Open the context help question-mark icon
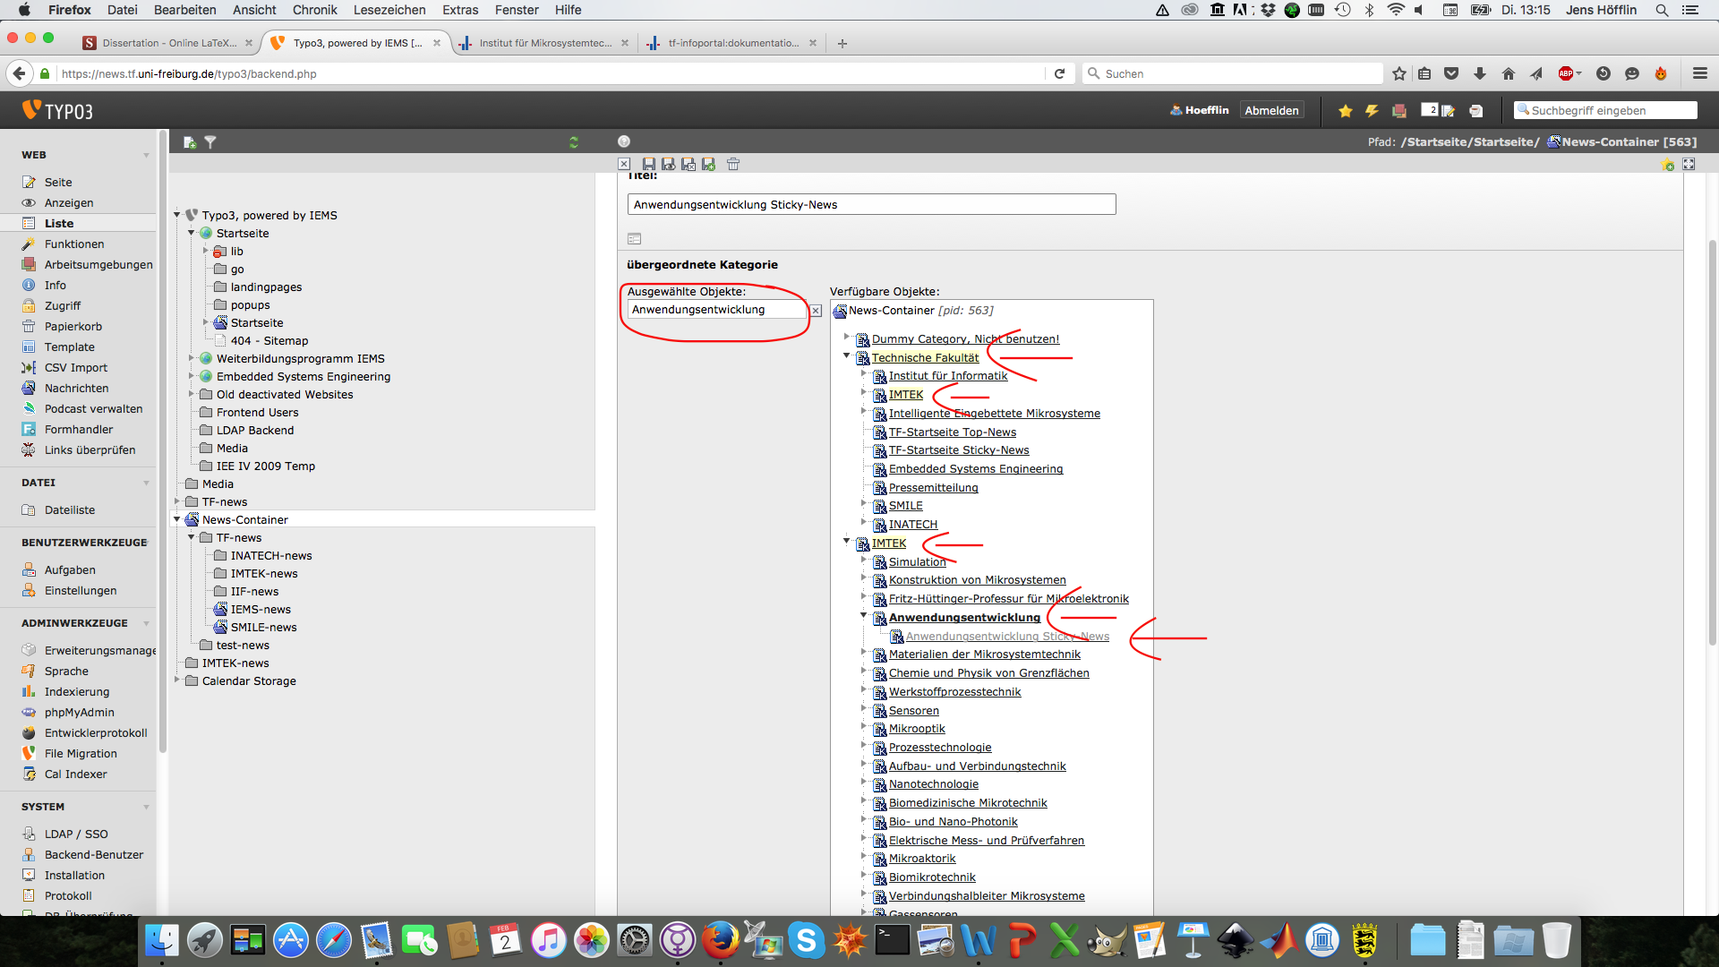This screenshot has width=1719, height=967. 624,141
